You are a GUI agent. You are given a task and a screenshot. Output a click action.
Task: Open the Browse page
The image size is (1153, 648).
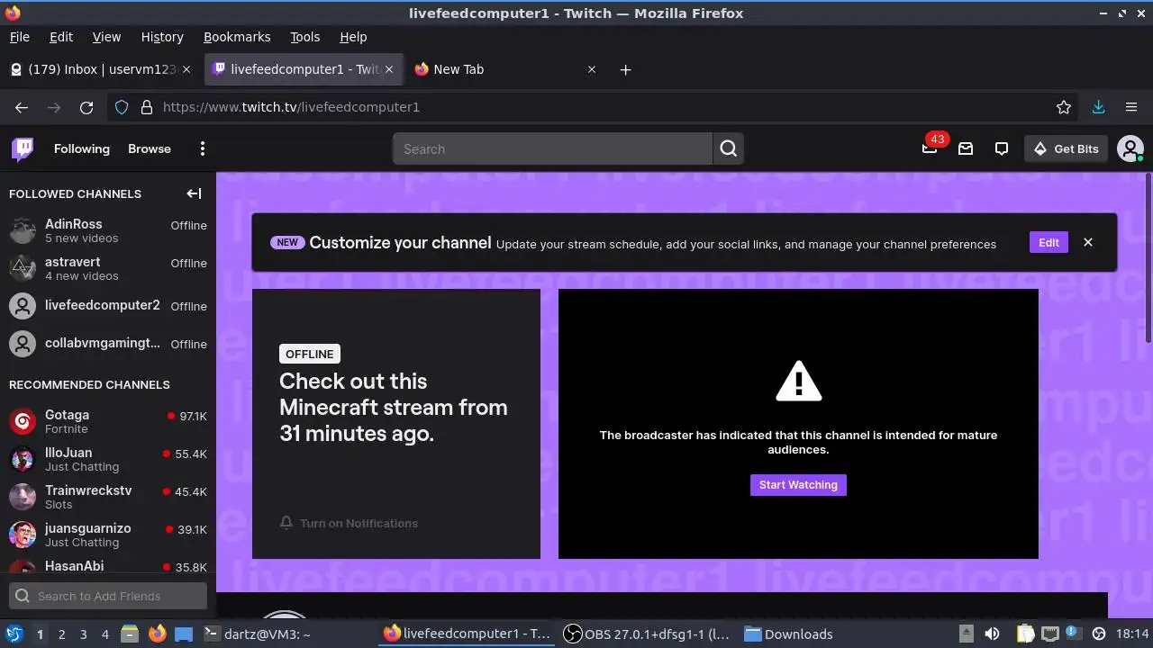click(150, 148)
